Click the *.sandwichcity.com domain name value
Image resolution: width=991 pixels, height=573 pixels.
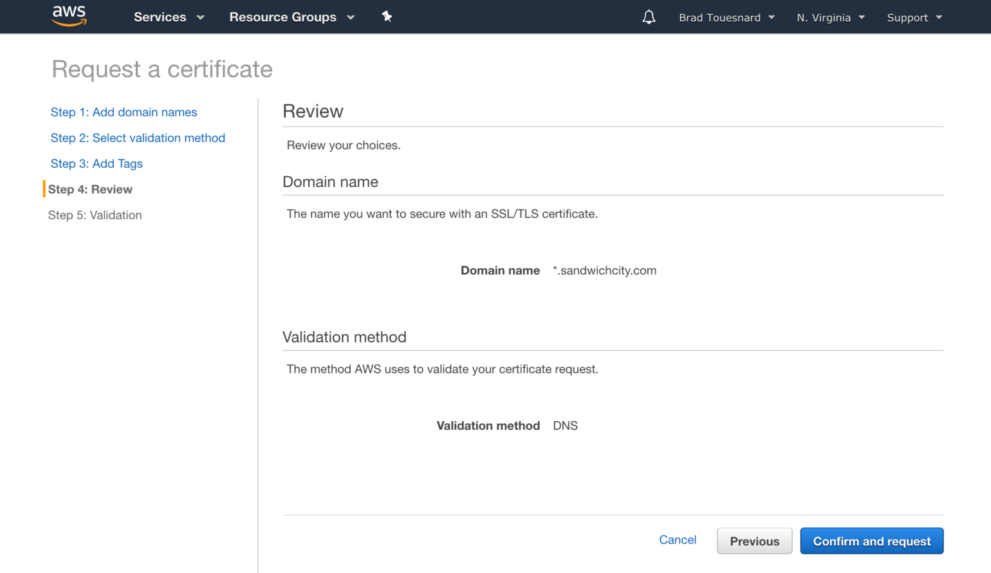[605, 270]
